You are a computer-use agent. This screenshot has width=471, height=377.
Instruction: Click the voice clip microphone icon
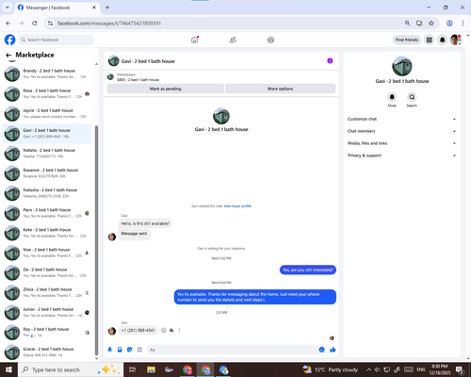[x=110, y=350]
